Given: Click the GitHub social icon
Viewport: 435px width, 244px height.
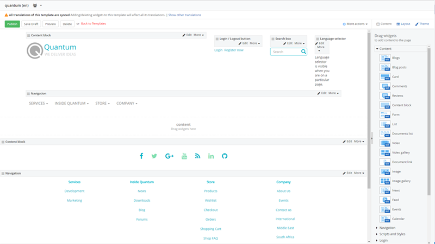Looking at the screenshot, I should (x=224, y=156).
